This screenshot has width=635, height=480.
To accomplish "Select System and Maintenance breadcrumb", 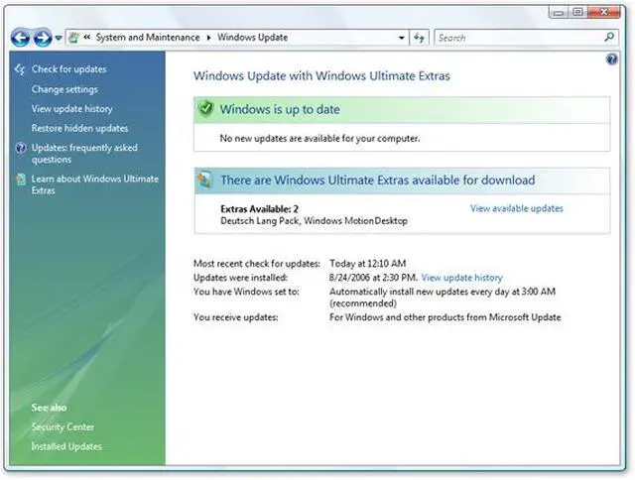I will (148, 38).
